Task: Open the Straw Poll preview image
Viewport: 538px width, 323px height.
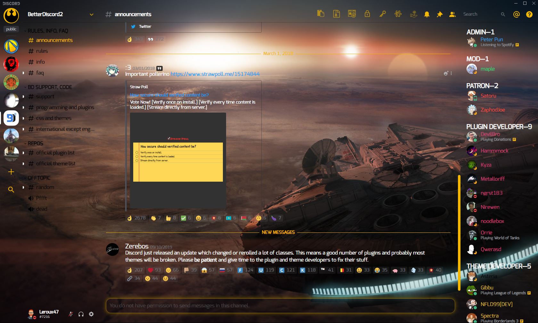Action: pyautogui.click(x=178, y=161)
